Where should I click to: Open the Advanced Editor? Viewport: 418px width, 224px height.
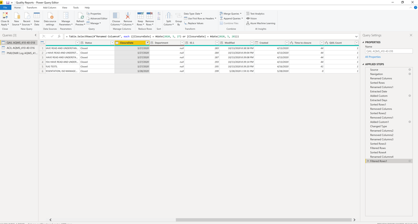(97, 19)
